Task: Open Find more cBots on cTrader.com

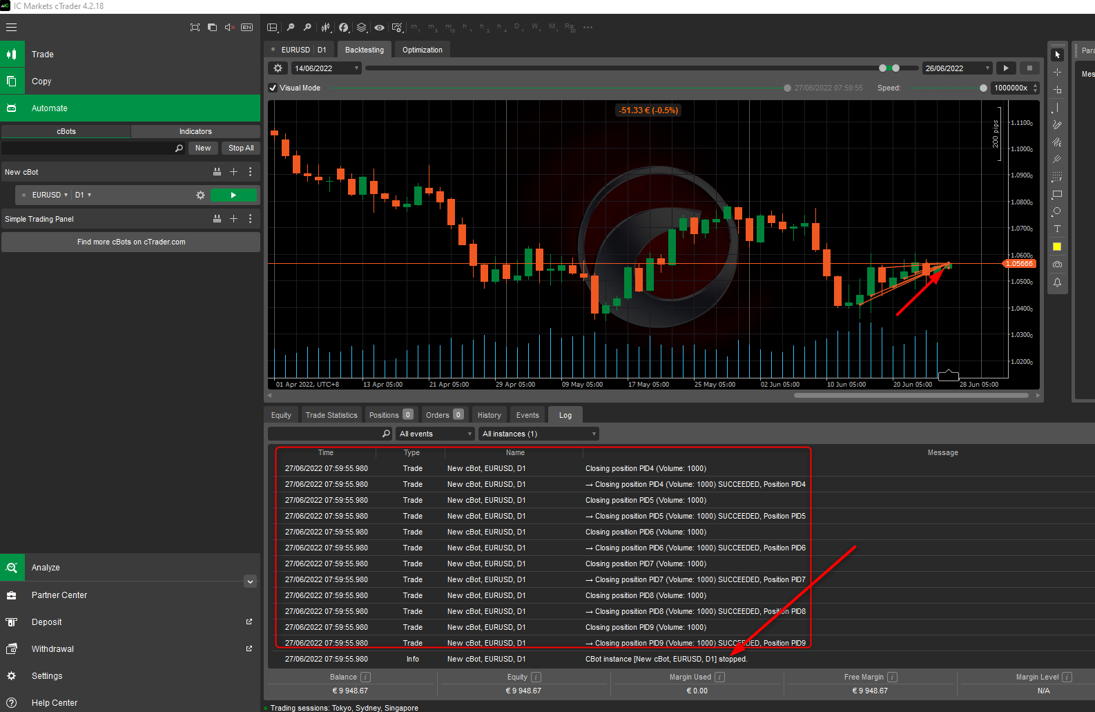Action: [131, 242]
